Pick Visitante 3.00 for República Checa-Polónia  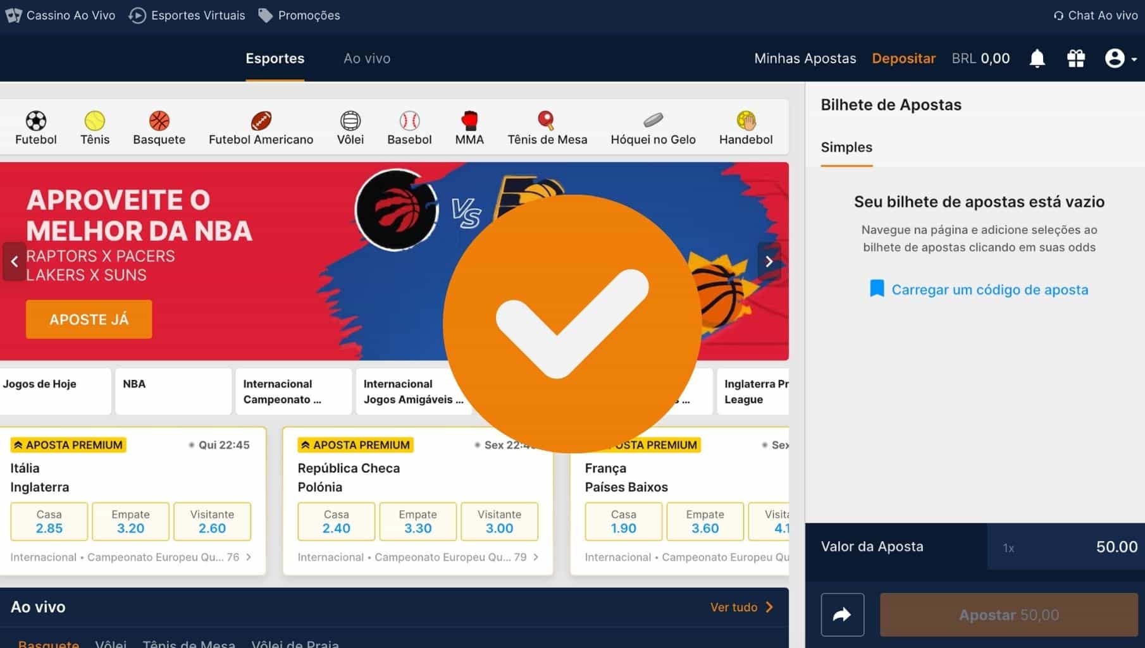pos(499,522)
